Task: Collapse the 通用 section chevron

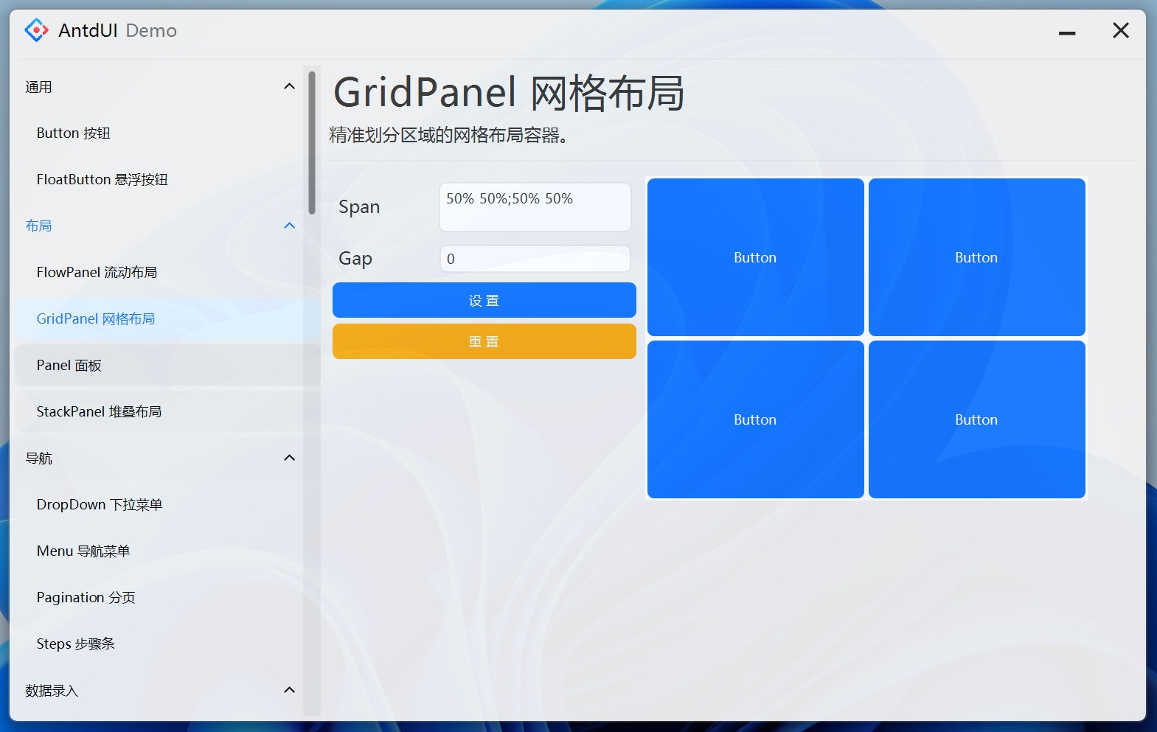Action: (x=289, y=87)
